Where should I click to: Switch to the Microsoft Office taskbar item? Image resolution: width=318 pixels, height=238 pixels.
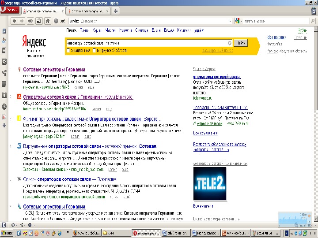(236, 233)
